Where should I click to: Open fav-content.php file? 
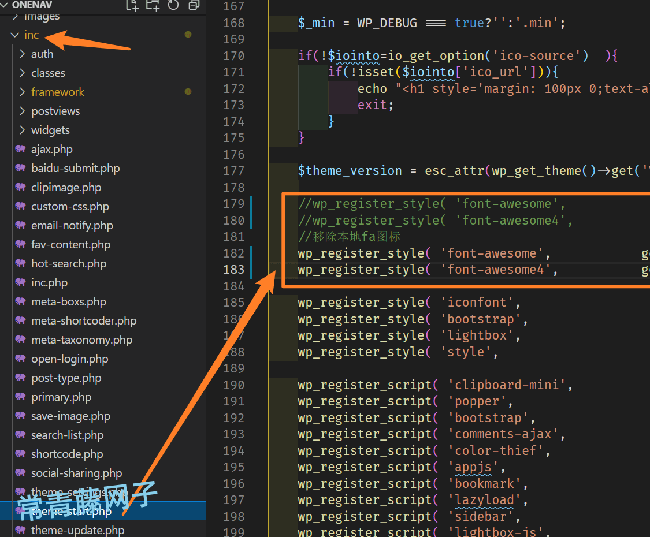click(x=71, y=244)
